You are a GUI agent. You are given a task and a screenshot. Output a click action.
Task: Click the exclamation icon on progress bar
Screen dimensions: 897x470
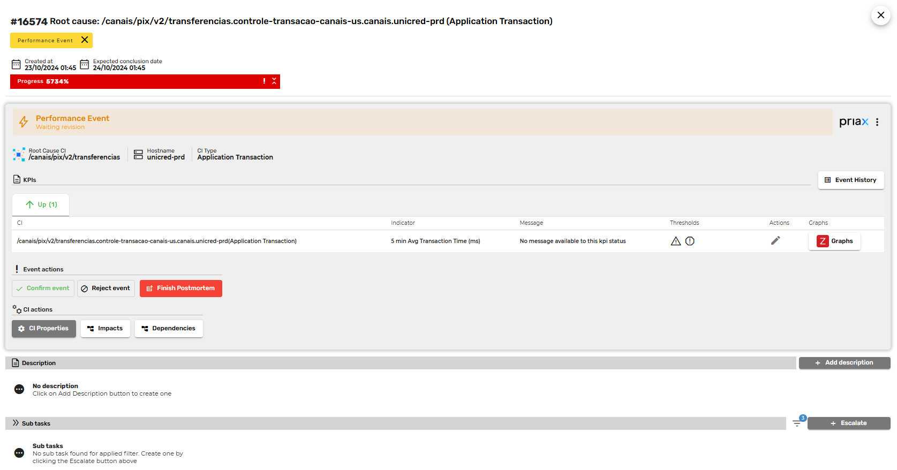click(x=264, y=81)
